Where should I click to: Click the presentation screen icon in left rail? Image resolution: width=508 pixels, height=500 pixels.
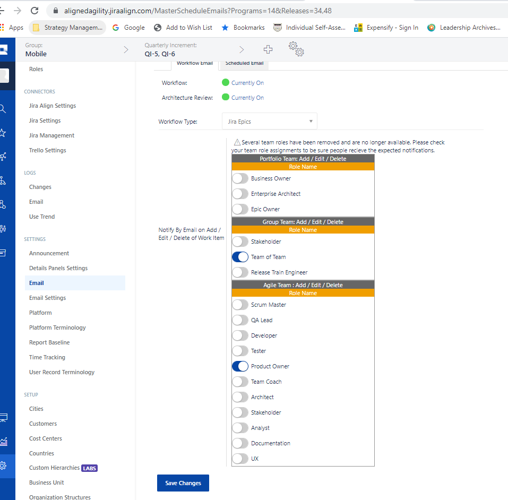(4, 417)
